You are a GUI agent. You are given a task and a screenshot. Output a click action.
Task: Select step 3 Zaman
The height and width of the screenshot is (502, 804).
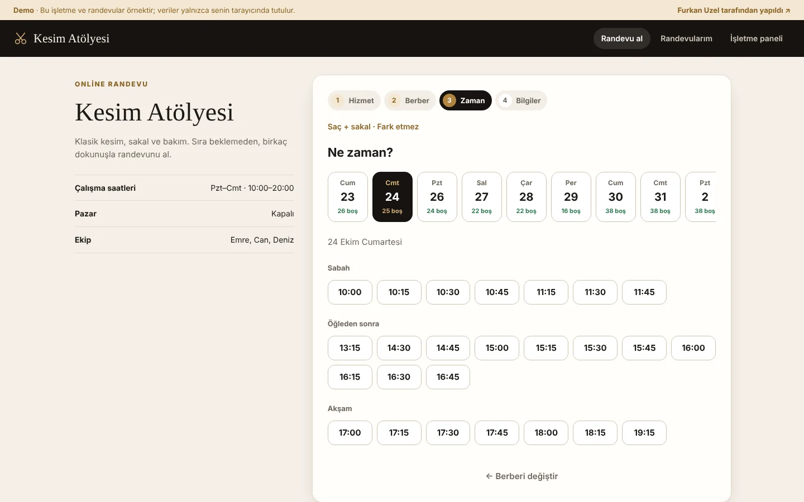465,100
